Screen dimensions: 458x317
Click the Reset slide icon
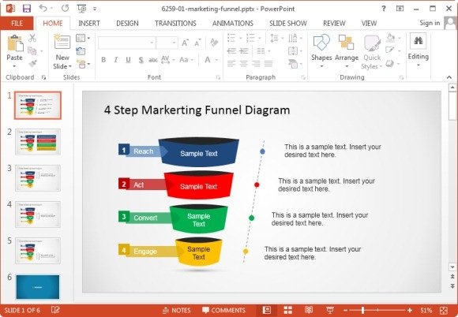(81, 51)
